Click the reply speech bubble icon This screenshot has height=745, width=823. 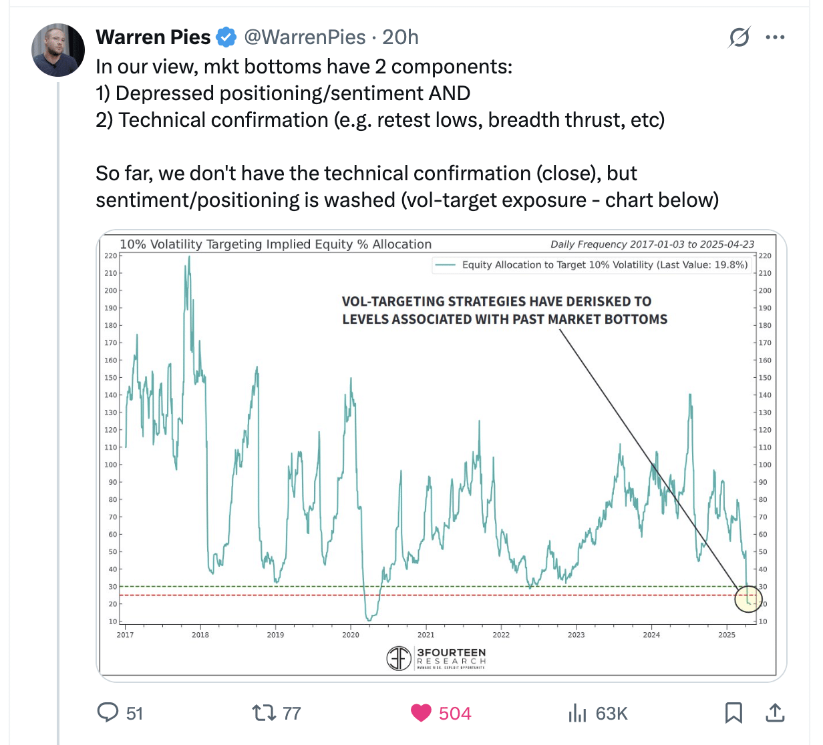click(x=108, y=713)
